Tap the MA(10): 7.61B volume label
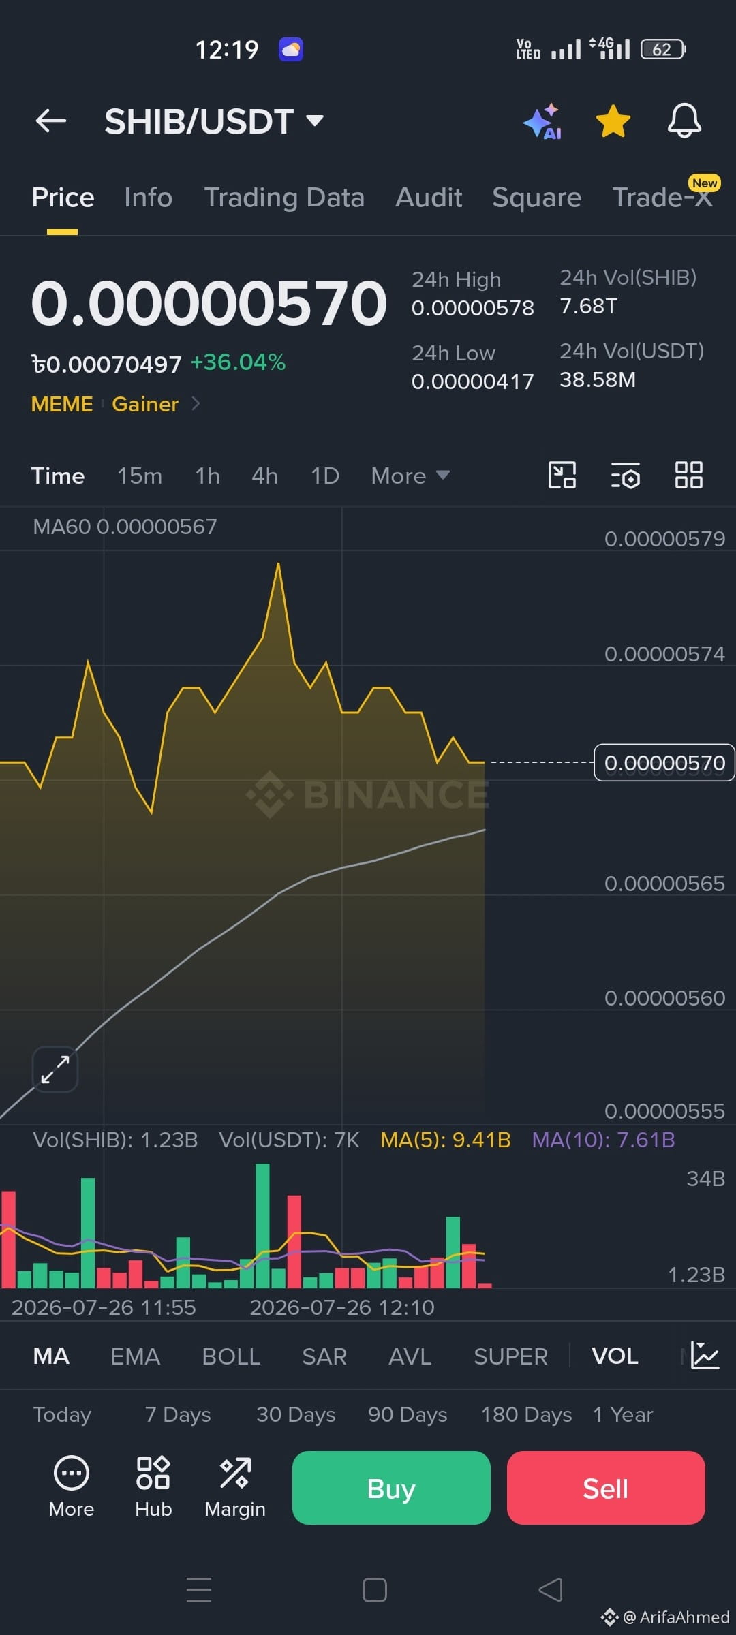736x1635 pixels. pyautogui.click(x=603, y=1140)
